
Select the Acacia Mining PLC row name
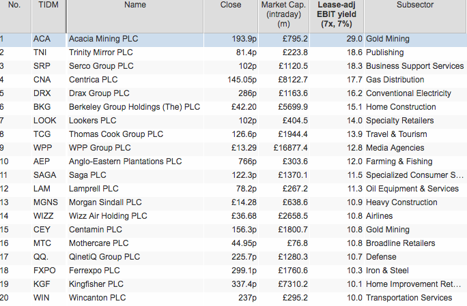(x=103, y=39)
